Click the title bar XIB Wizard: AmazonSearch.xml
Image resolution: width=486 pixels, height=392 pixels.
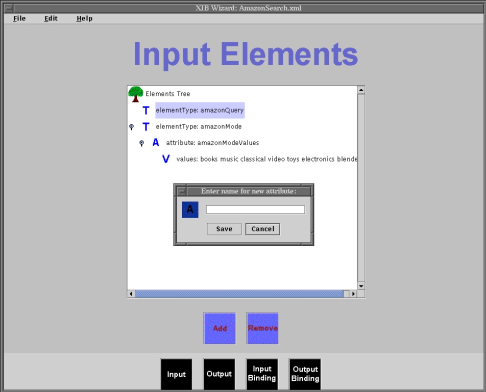(248, 8)
